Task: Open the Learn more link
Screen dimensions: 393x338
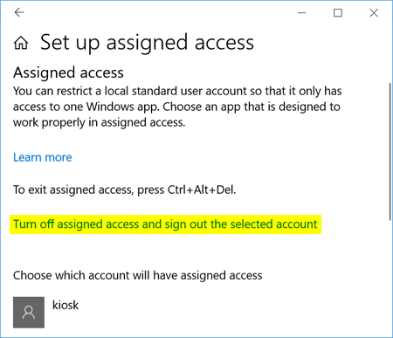Action: pyautogui.click(x=43, y=157)
